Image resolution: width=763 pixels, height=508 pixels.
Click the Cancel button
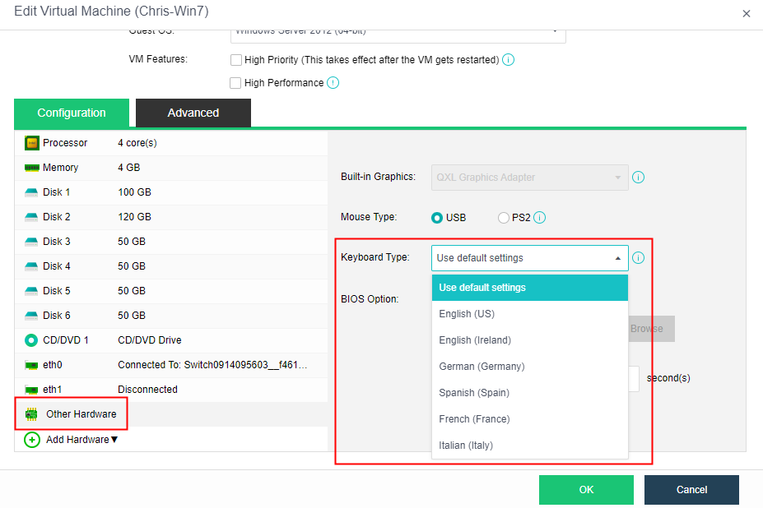(691, 489)
